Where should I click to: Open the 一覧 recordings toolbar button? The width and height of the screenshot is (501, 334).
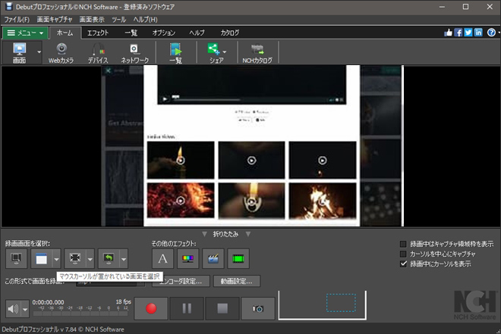click(x=176, y=52)
